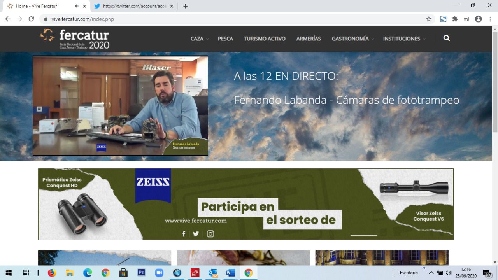Show hidden system tray icons

(x=431, y=273)
